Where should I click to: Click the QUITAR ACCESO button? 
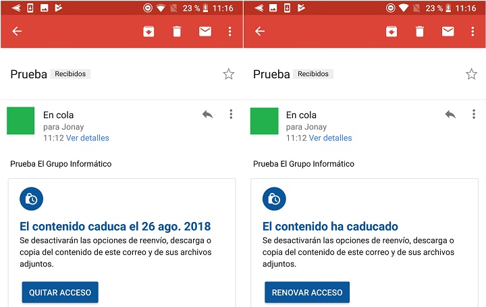tap(60, 292)
